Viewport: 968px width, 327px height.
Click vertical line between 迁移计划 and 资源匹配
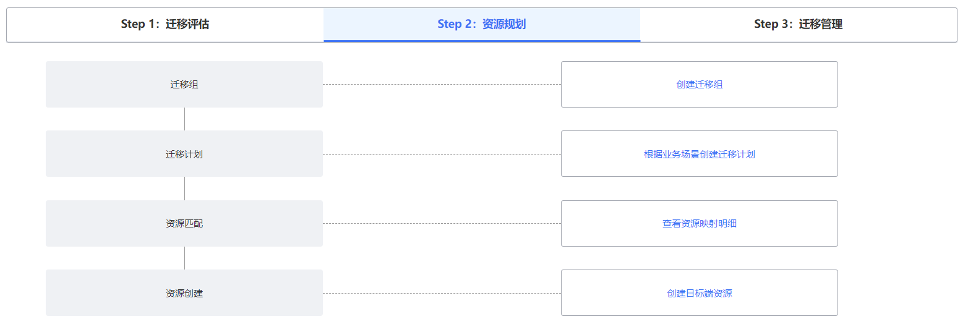(x=184, y=189)
